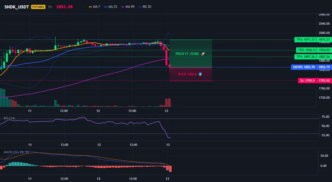332x182 pixels.
Task: Click the TP1: 1897.26 level label
Action: [305, 57]
